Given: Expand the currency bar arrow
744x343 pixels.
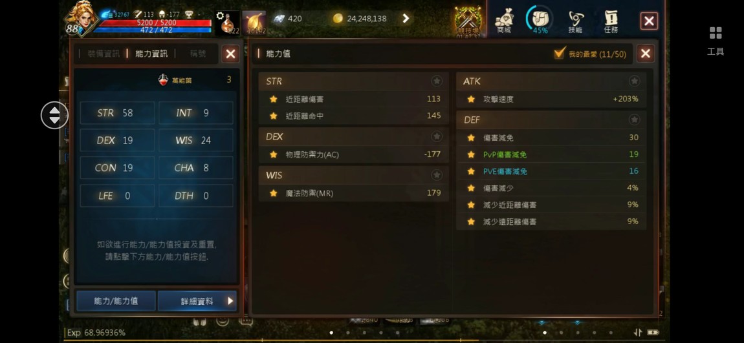Looking at the screenshot, I should coord(406,19).
